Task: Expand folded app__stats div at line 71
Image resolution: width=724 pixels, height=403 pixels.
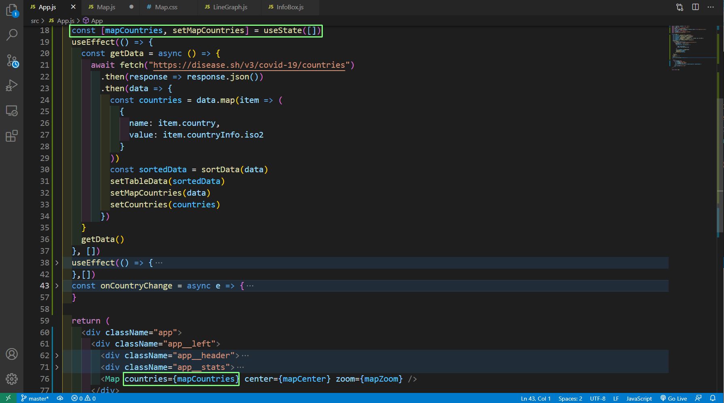Action: (57, 368)
